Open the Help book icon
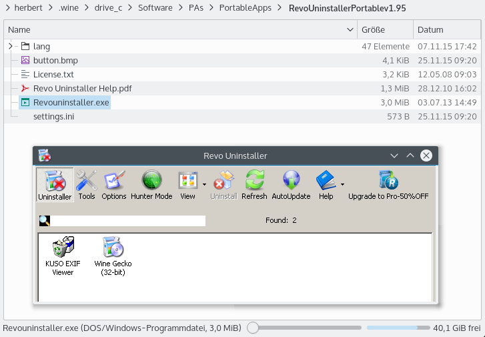Viewport: 485px width, 337px height. point(326,184)
